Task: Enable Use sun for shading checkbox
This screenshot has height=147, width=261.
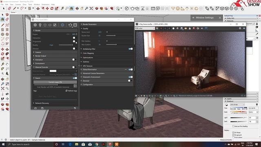Action: click(x=233, y=126)
